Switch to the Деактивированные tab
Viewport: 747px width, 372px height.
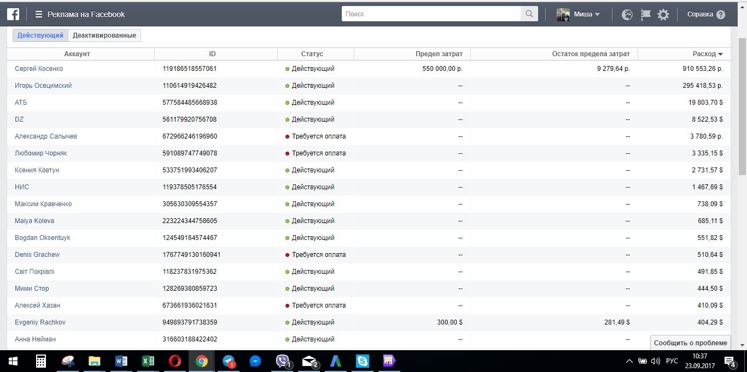pyautogui.click(x=104, y=35)
